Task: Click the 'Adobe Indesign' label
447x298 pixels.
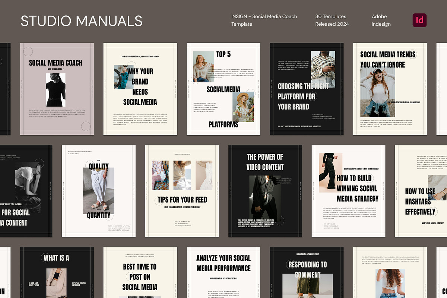Action: (381, 20)
